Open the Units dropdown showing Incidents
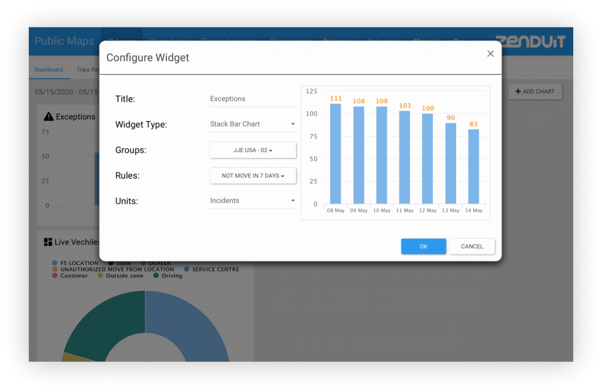The image size is (602, 392). (x=253, y=201)
